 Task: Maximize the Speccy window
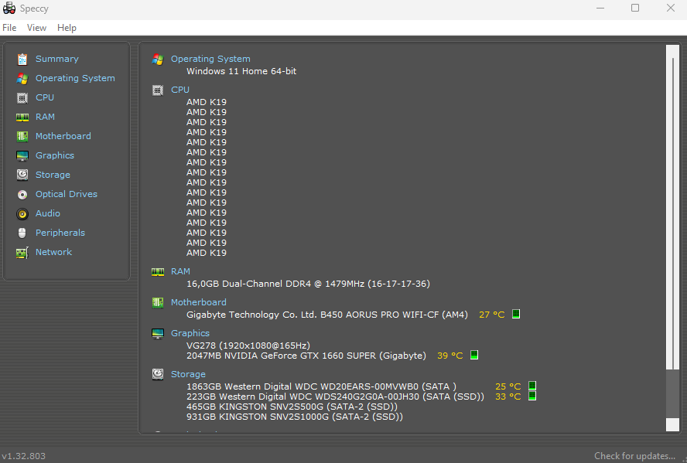[635, 8]
